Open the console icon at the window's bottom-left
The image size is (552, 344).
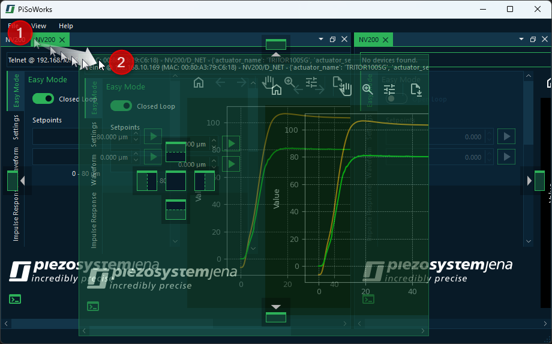click(16, 299)
